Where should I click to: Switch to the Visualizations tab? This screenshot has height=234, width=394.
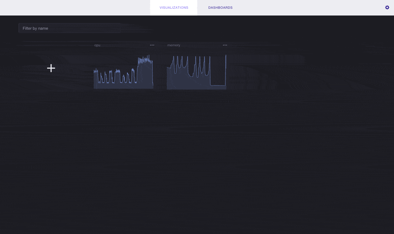click(x=174, y=8)
